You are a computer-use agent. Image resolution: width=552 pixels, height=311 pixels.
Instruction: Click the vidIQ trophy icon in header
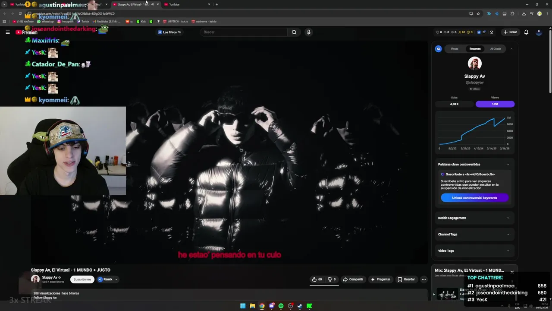[491, 32]
